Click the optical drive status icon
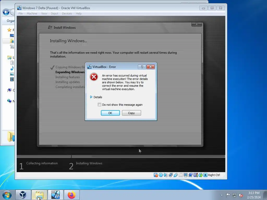Image resolution: width=267 pixels, height=200 pixels. click(x=161, y=175)
